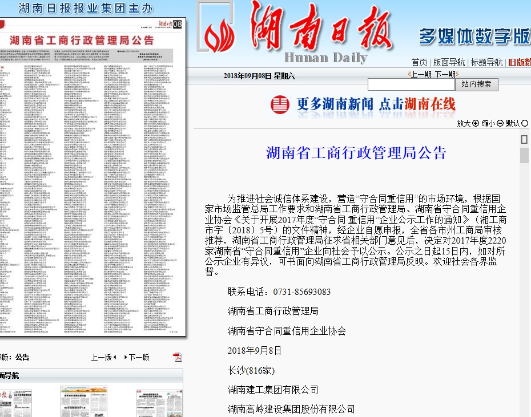The width and height of the screenshot is (531, 417).
Task: Click the 站内搜索 search button
Action: pos(477,84)
